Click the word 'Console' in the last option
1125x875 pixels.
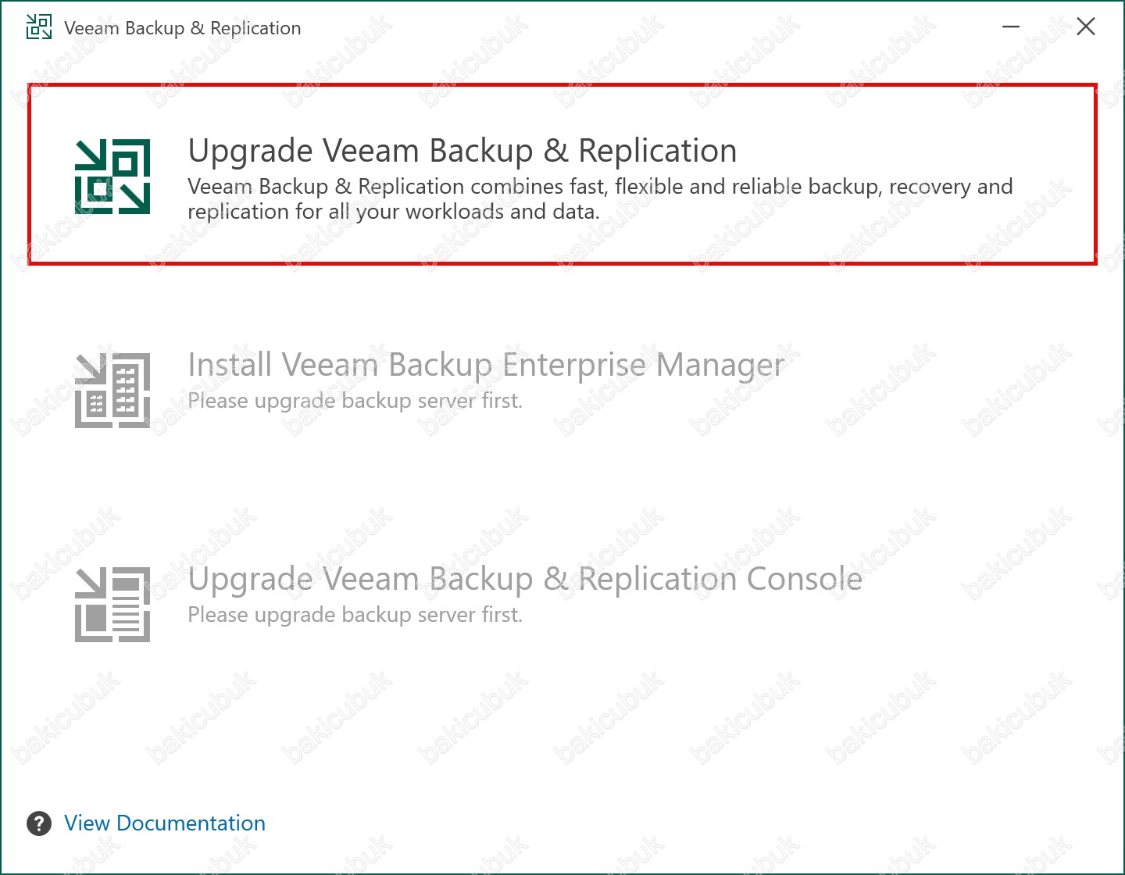click(804, 579)
